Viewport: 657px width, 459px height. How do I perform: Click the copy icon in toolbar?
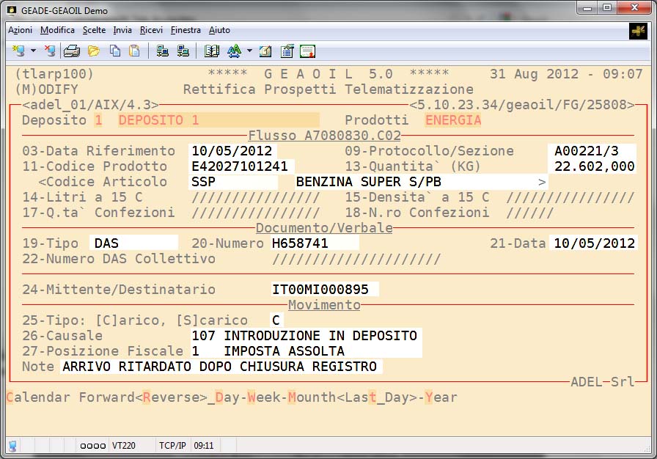point(114,51)
